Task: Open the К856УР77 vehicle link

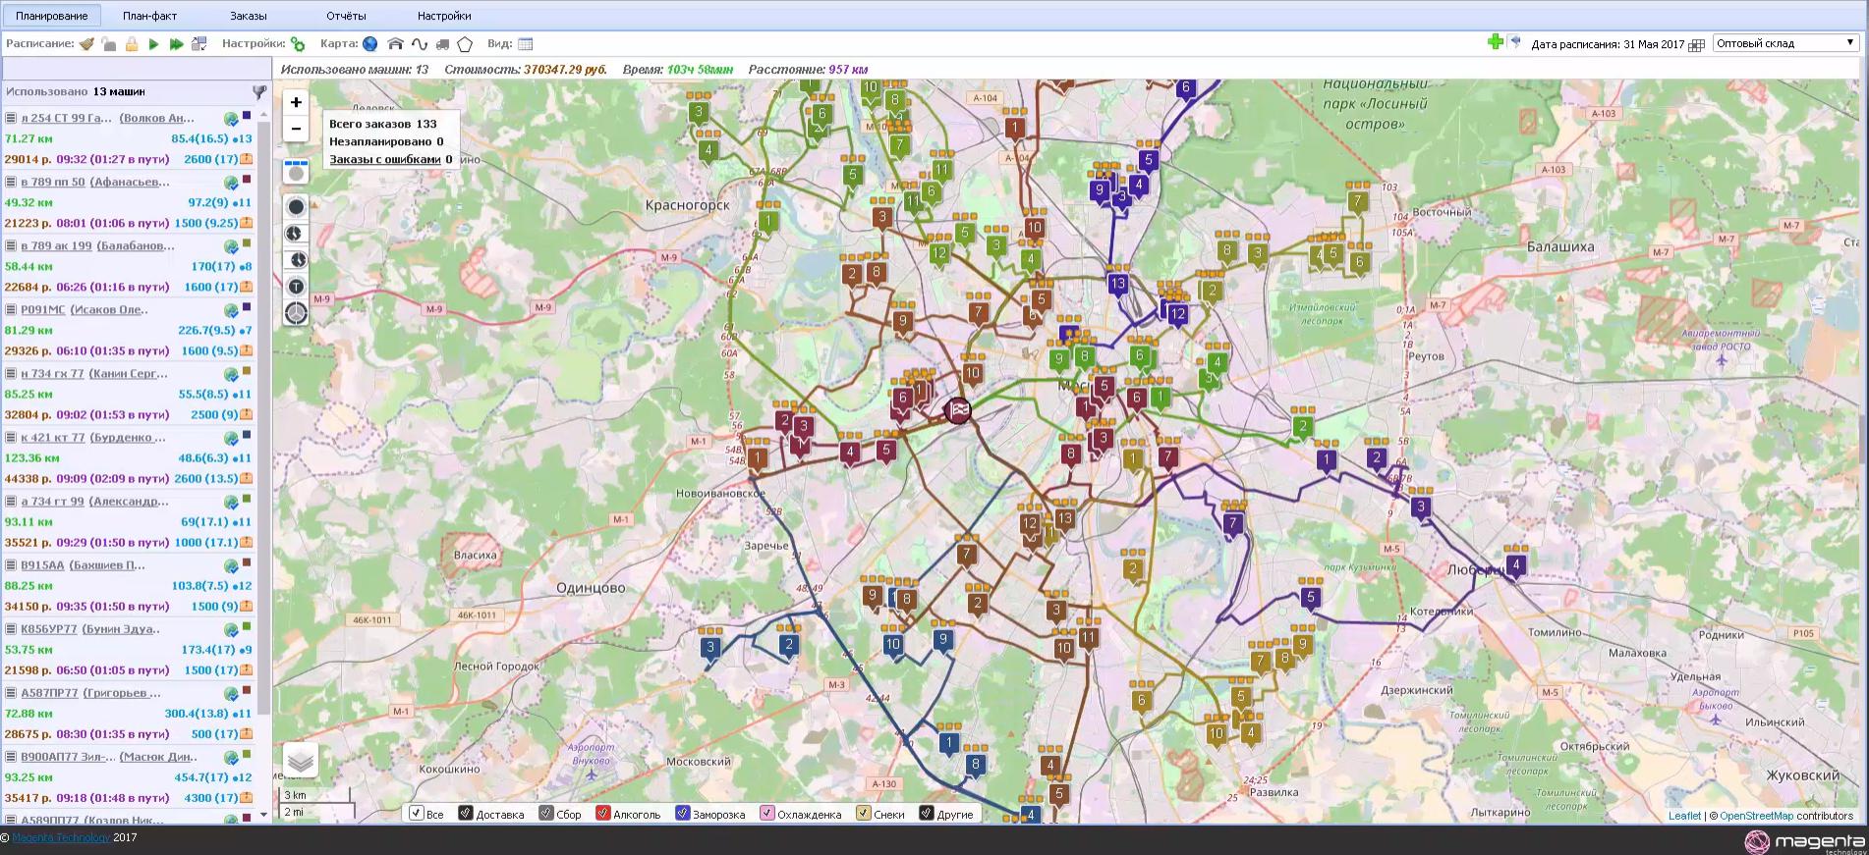Action: pos(48,629)
